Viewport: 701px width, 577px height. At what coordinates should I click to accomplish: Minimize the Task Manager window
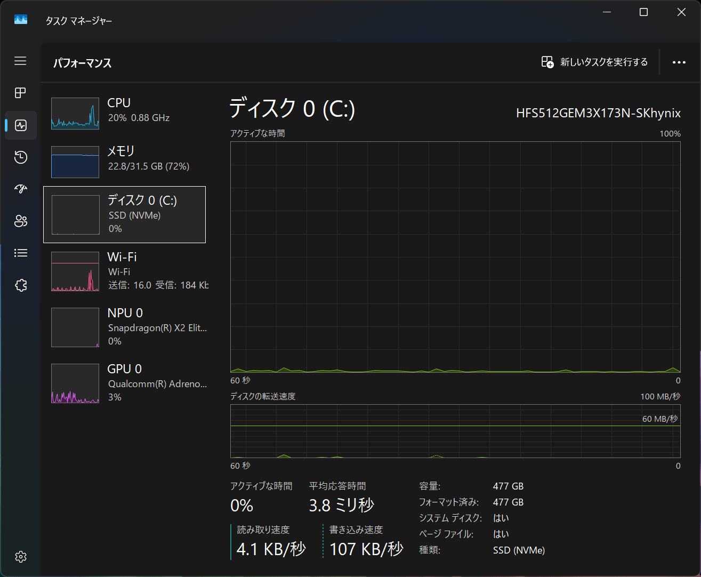pos(607,12)
